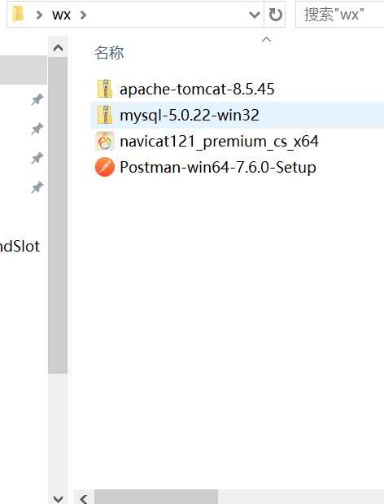The height and width of the screenshot is (504, 384).
Task: Click the folder icon in the address bar
Action: (x=18, y=14)
